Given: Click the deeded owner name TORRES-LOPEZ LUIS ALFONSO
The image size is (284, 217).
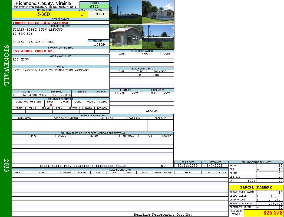Looking at the screenshot, I should click(40, 23).
